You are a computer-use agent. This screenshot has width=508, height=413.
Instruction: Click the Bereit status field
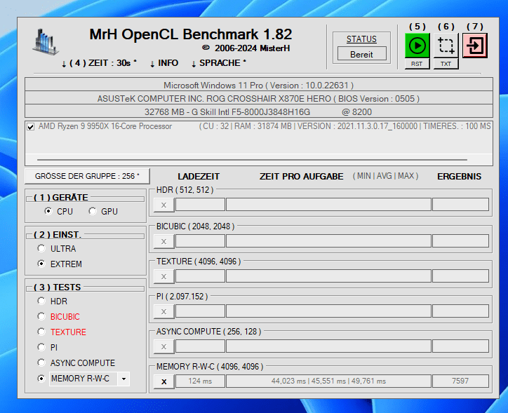[361, 54]
